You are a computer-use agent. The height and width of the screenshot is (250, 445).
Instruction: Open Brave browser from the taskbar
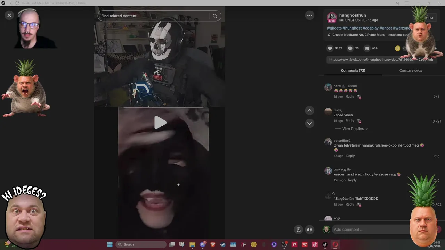pos(213,244)
